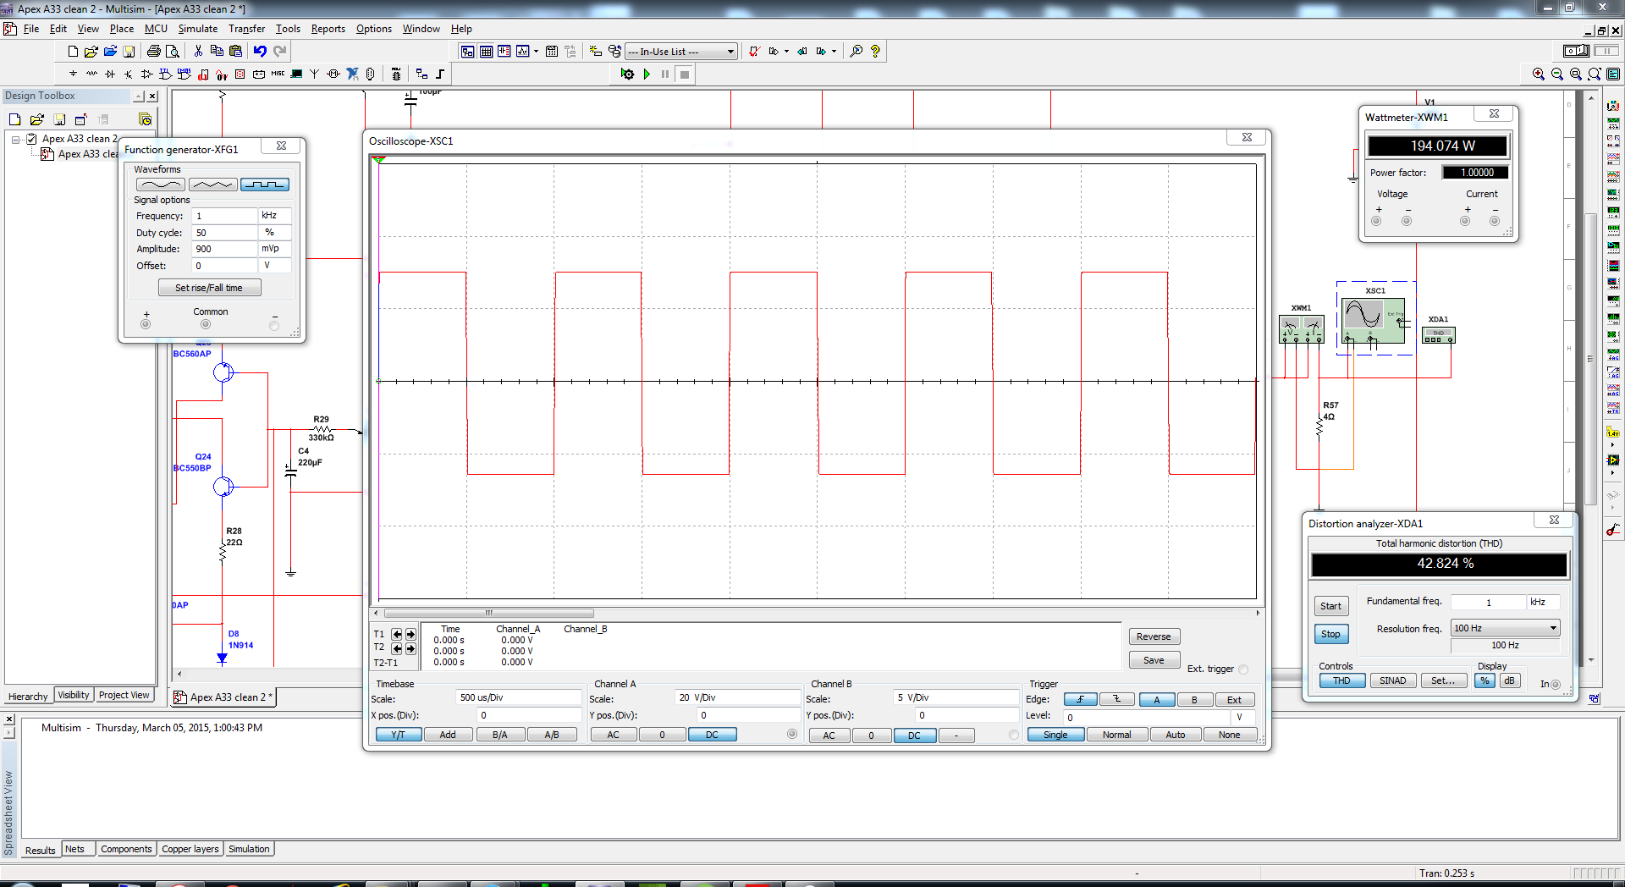The height and width of the screenshot is (887, 1625).
Task: Click the Set rise/Fall time button
Action: tap(209, 288)
